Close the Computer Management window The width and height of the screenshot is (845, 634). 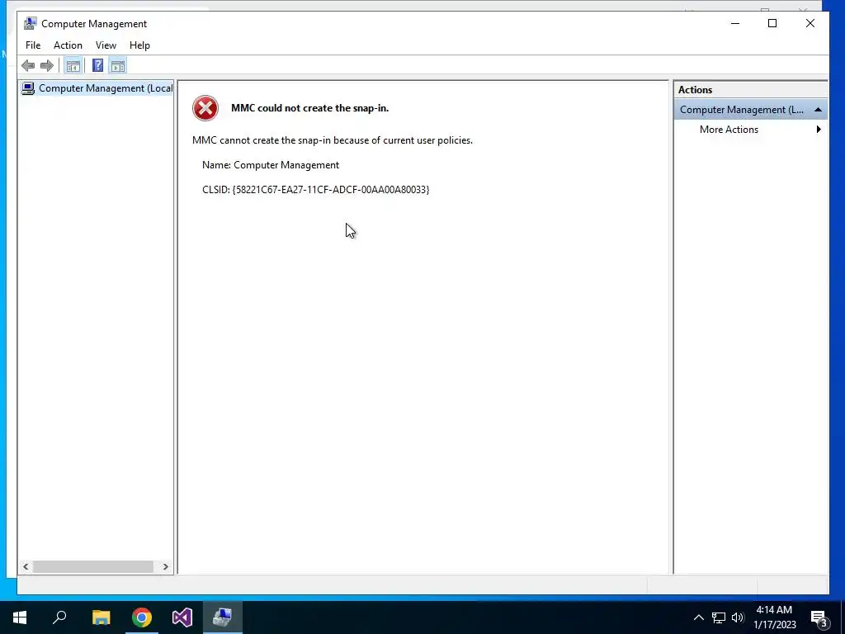[x=810, y=24]
